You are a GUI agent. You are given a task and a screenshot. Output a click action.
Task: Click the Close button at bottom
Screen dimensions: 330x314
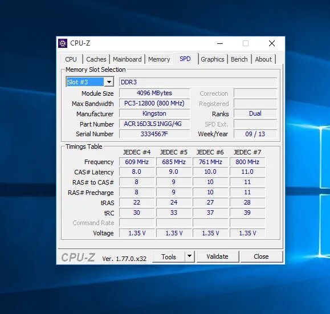pyautogui.click(x=261, y=256)
